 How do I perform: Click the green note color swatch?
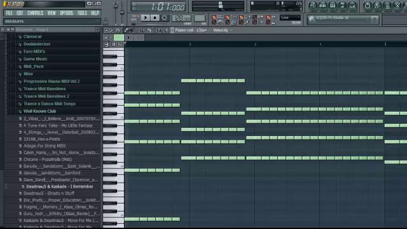pyautogui.click(x=119, y=38)
